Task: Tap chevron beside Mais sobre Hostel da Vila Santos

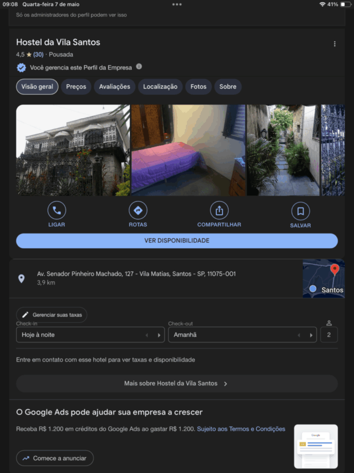Action: tap(226, 384)
